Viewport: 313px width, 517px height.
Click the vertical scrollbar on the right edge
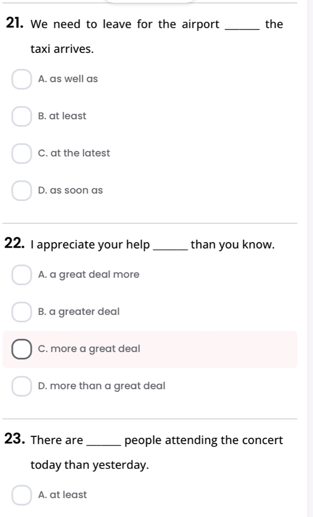coord(310,258)
